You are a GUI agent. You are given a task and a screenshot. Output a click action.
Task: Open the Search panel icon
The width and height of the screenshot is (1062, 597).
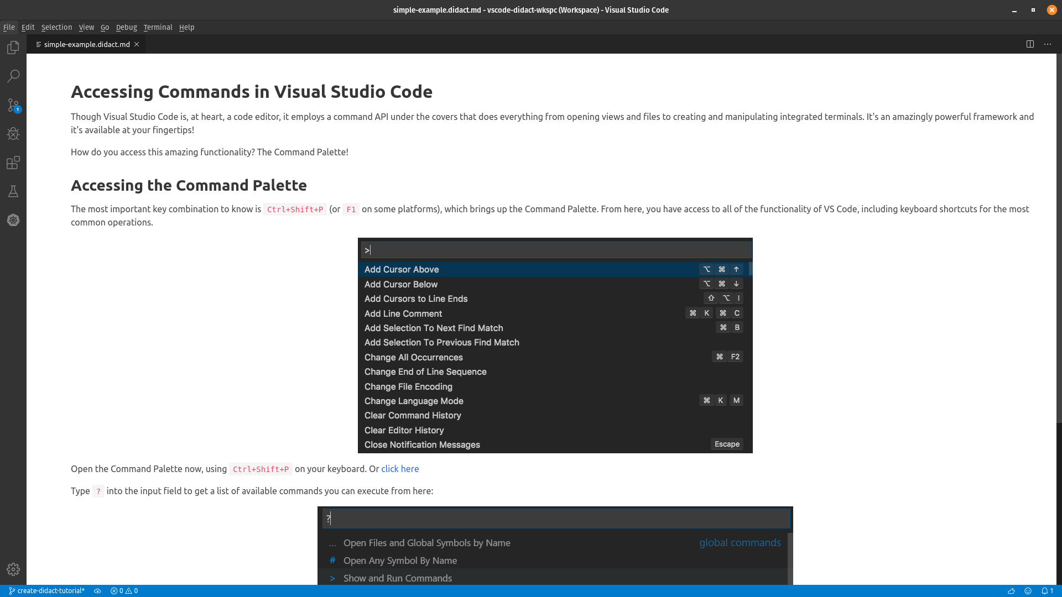[x=13, y=76]
